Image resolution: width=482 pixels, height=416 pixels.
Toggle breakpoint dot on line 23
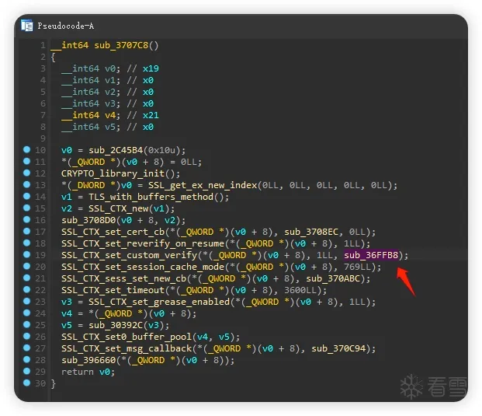[26, 301]
